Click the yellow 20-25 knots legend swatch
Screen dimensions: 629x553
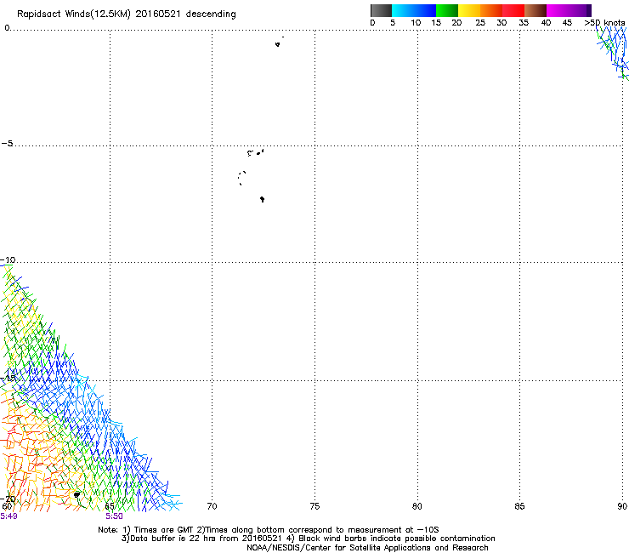pyautogui.click(x=469, y=10)
